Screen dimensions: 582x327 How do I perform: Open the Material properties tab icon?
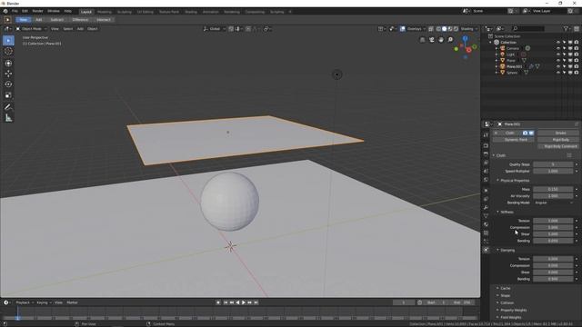coord(486,224)
